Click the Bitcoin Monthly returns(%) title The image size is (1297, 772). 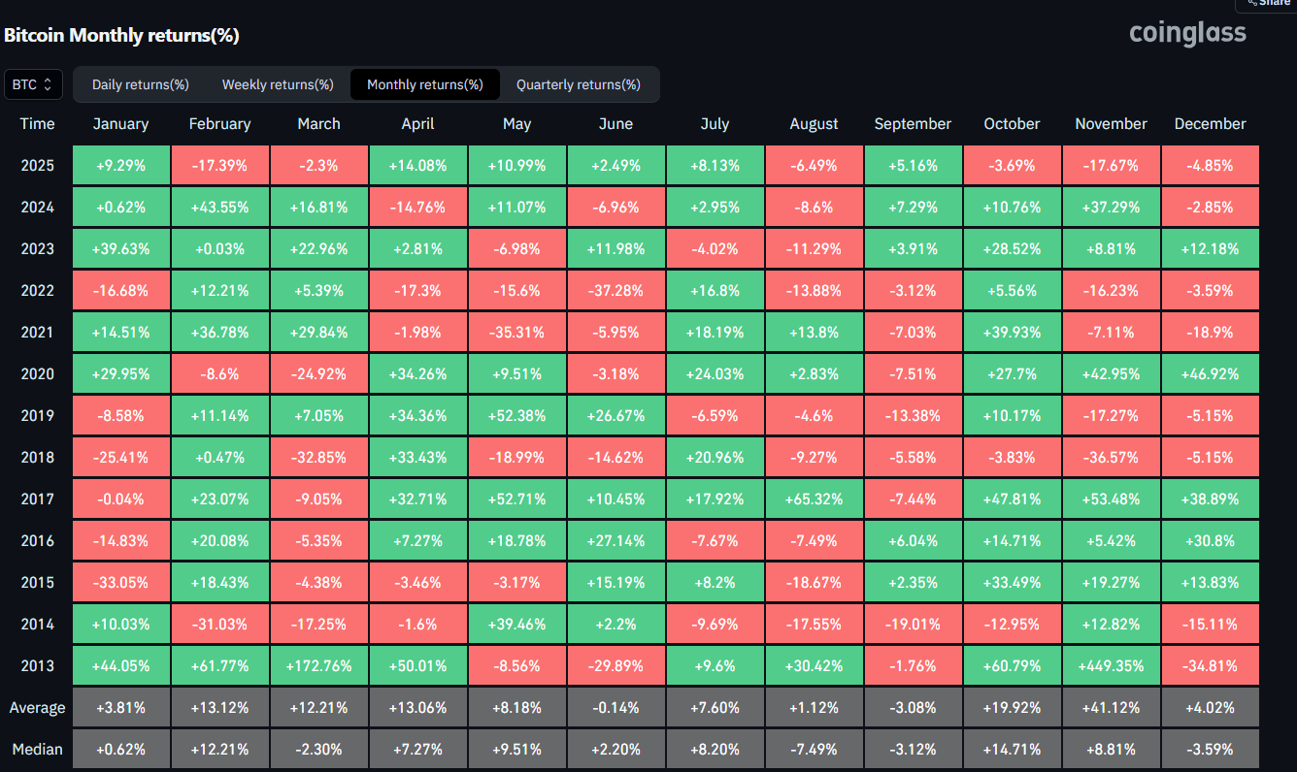[x=121, y=36]
